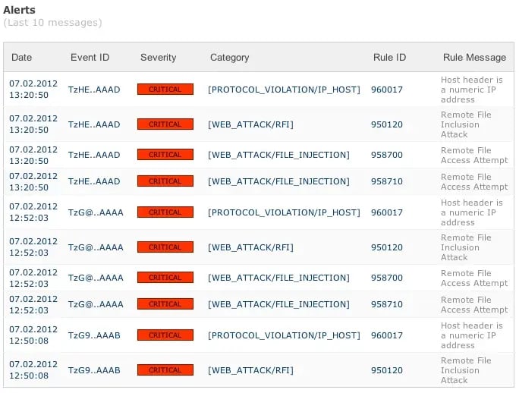Sort by the Severity column header
Image resolution: width=519 pixels, height=393 pixels.
click(x=158, y=58)
